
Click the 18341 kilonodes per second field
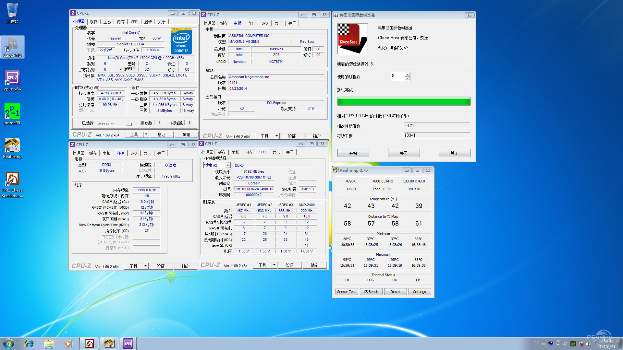437,135
